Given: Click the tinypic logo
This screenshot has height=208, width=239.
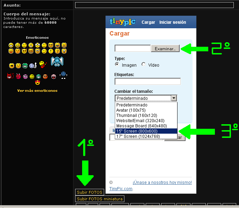Looking at the screenshot, I should coord(123,22).
